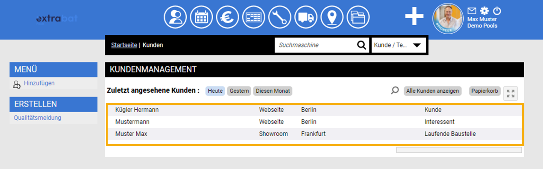The image size is (543, 169).
Task: Open the folders documents icon
Action: point(358,17)
